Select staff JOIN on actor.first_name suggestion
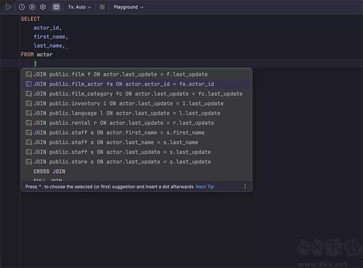 pyautogui.click(x=136, y=132)
